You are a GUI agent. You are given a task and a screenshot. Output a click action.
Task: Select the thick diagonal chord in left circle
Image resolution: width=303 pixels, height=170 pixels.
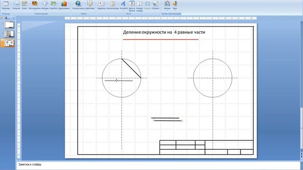click(x=131, y=68)
